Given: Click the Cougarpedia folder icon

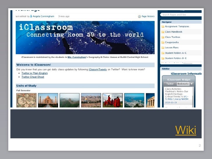Looking at the screenshot, I should [x=163, y=42].
